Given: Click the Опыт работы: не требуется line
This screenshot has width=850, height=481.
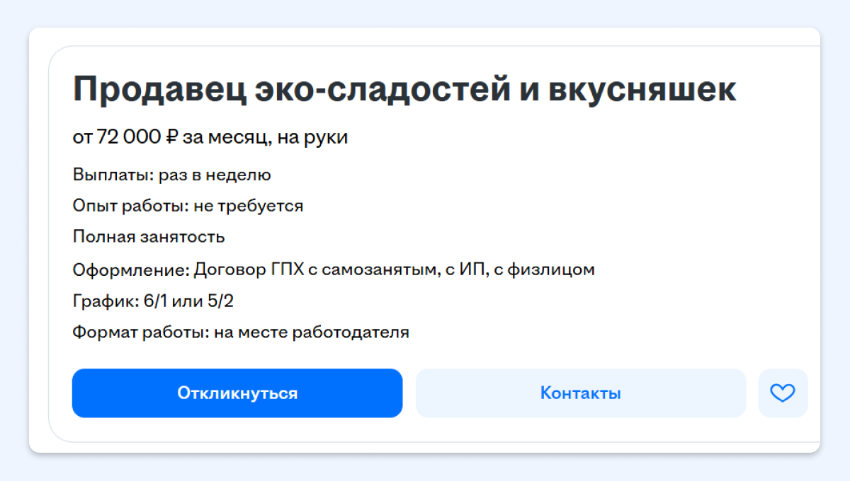Looking at the screenshot, I should pyautogui.click(x=188, y=206).
